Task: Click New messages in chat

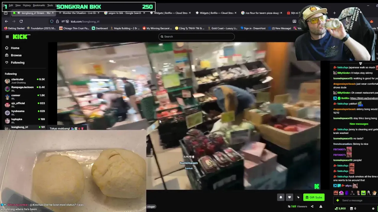Action: (x=359, y=124)
